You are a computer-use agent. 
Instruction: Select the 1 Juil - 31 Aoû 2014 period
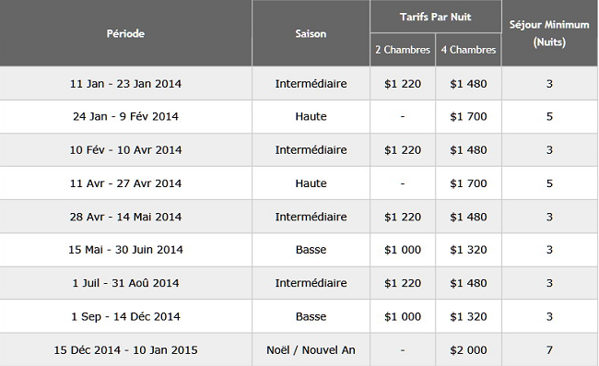point(125,283)
